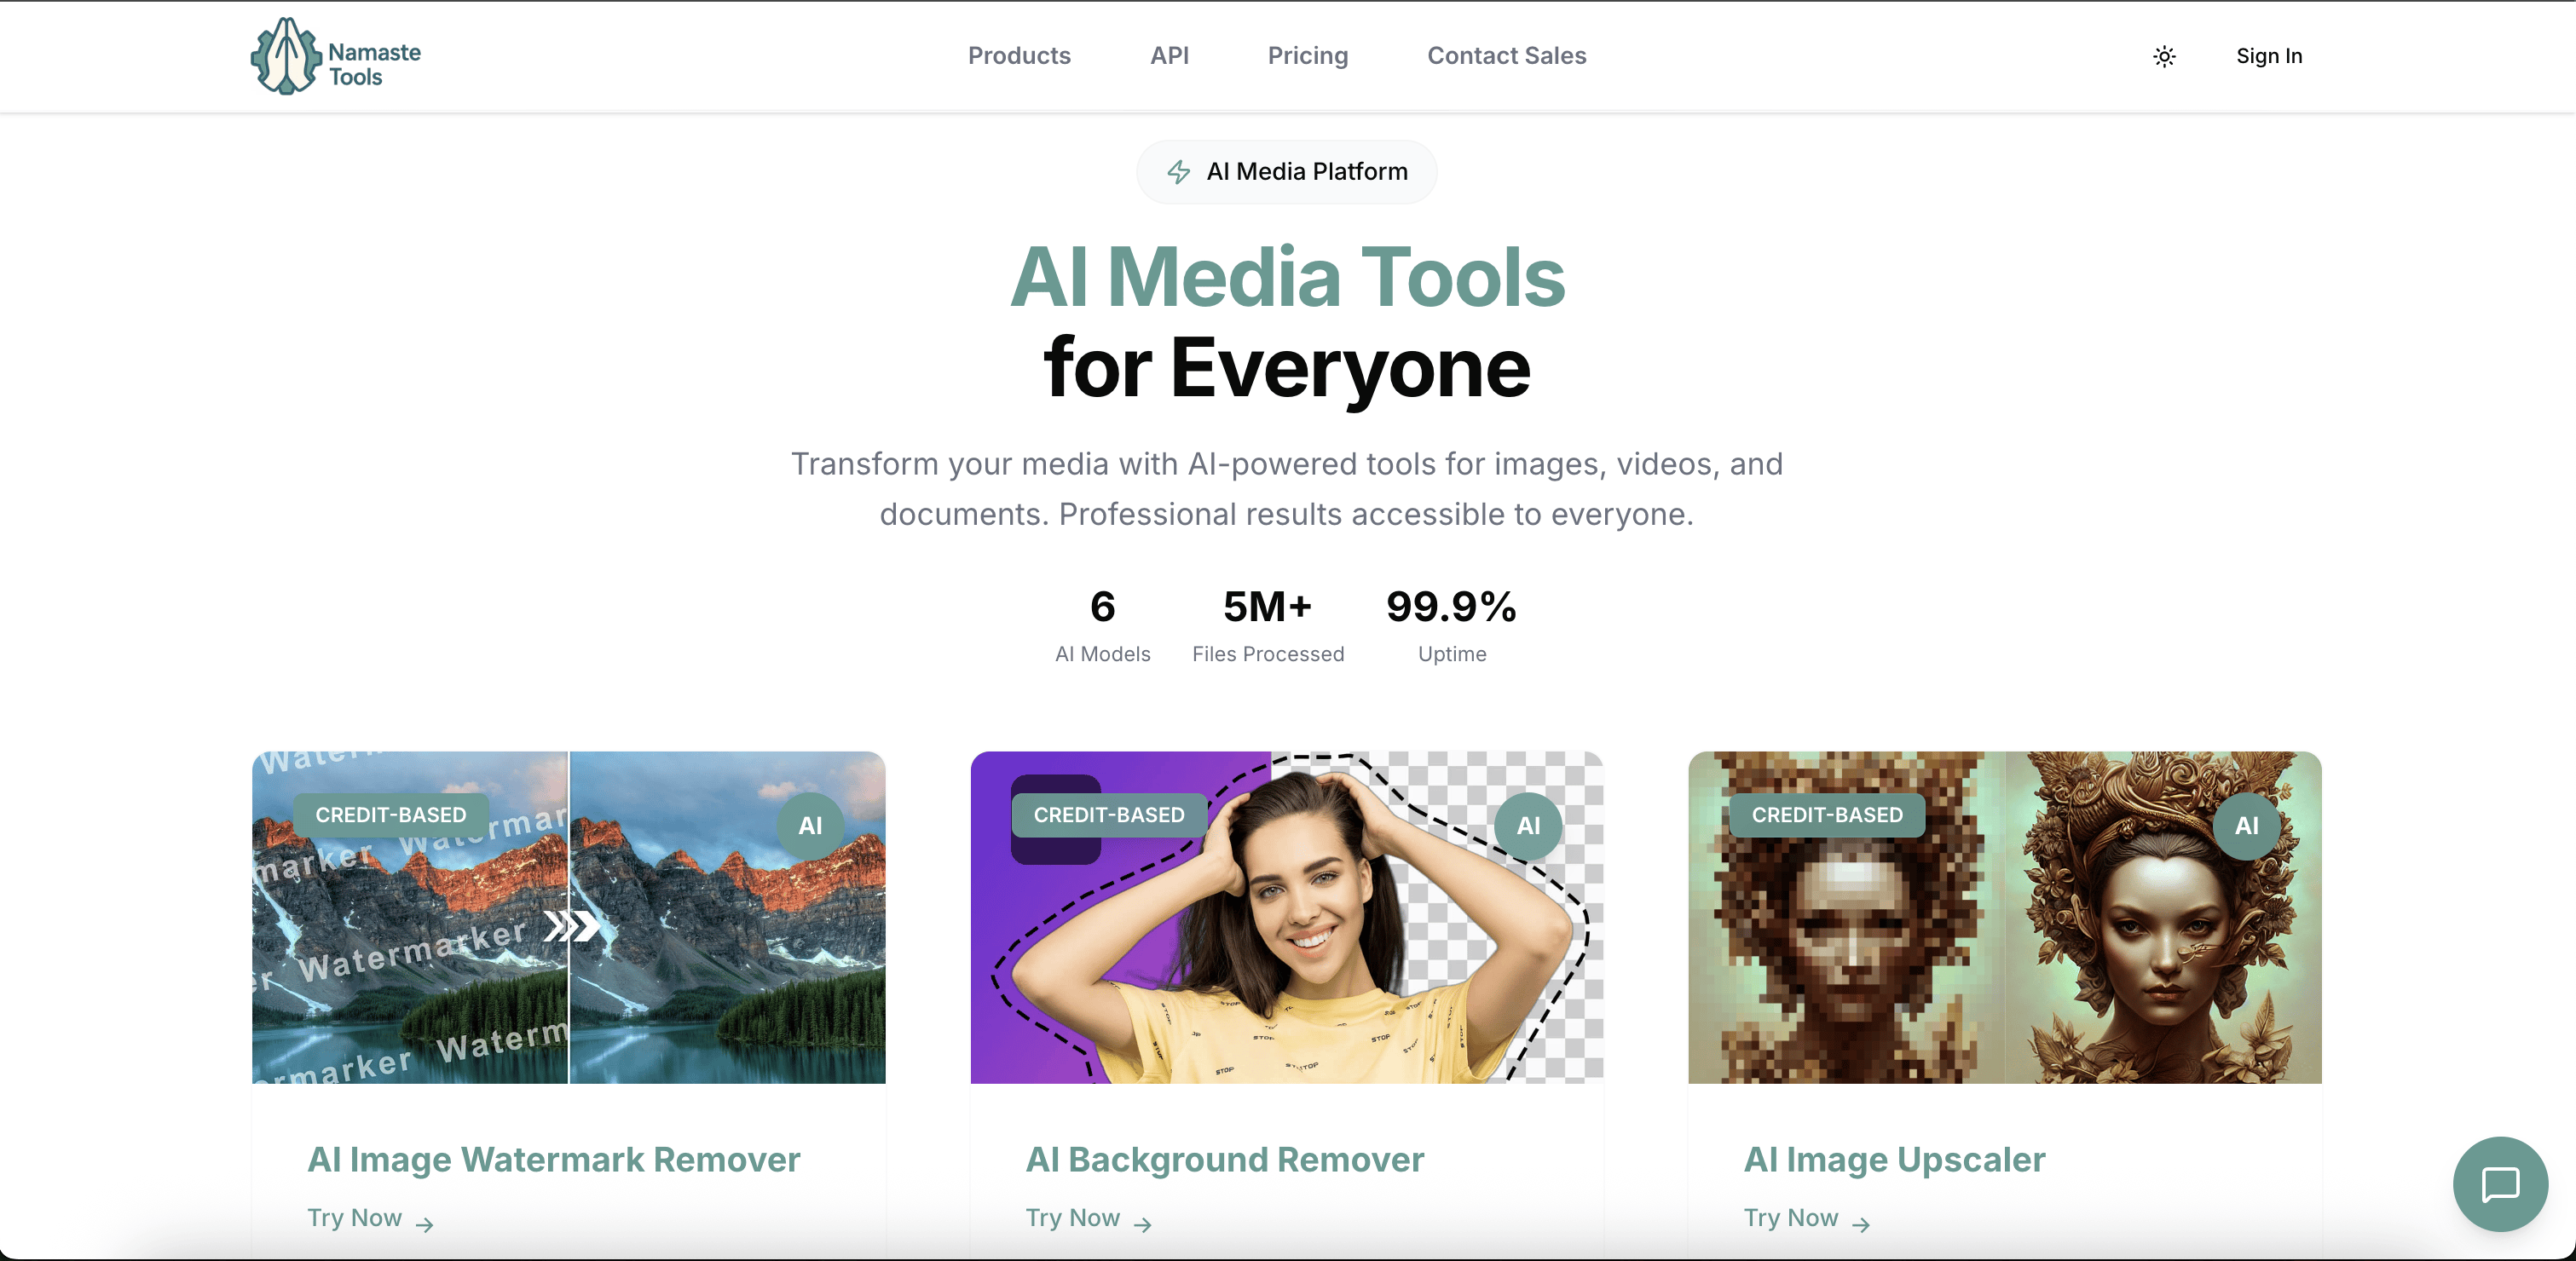Open the AI Image Upscaler title link
This screenshot has width=2576, height=1261.
coord(1894,1159)
